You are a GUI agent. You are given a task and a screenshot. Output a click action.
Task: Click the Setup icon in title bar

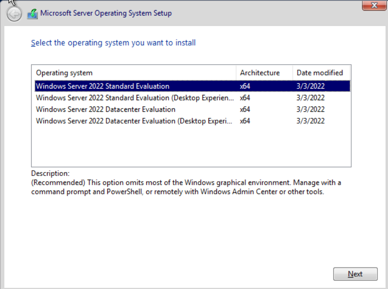(32, 14)
